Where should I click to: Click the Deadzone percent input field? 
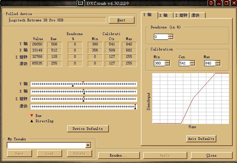click(x=161, y=37)
